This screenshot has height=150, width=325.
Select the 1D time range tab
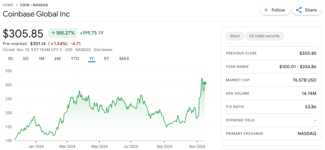10,59
